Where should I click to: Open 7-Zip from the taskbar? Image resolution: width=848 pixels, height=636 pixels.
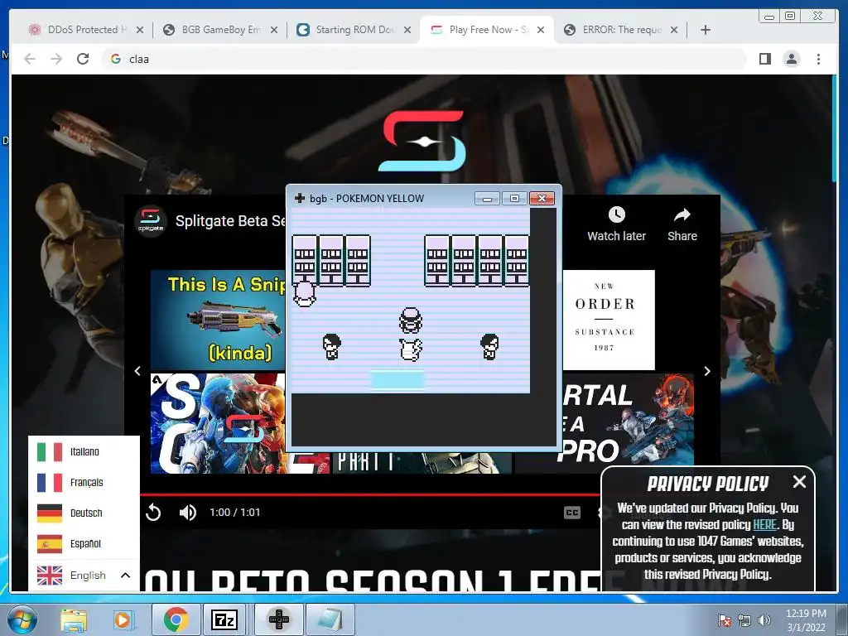tap(224, 619)
